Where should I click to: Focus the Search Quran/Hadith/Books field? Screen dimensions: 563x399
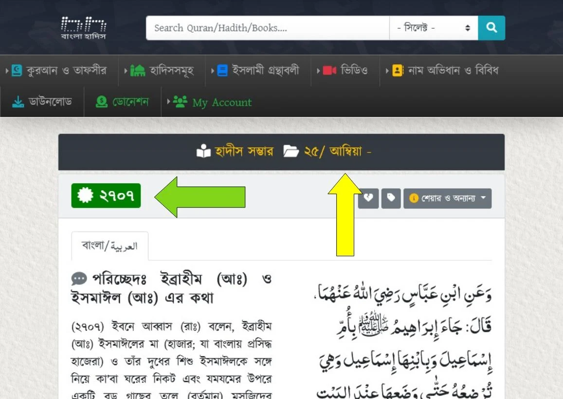coord(268,28)
